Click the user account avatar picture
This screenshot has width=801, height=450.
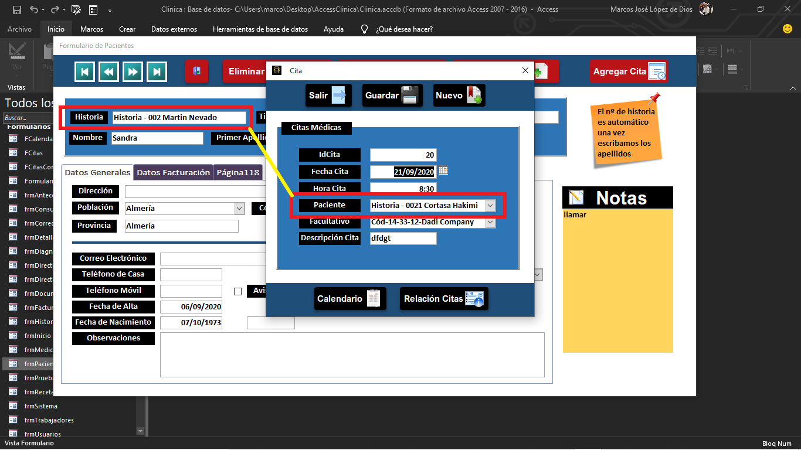(x=705, y=9)
